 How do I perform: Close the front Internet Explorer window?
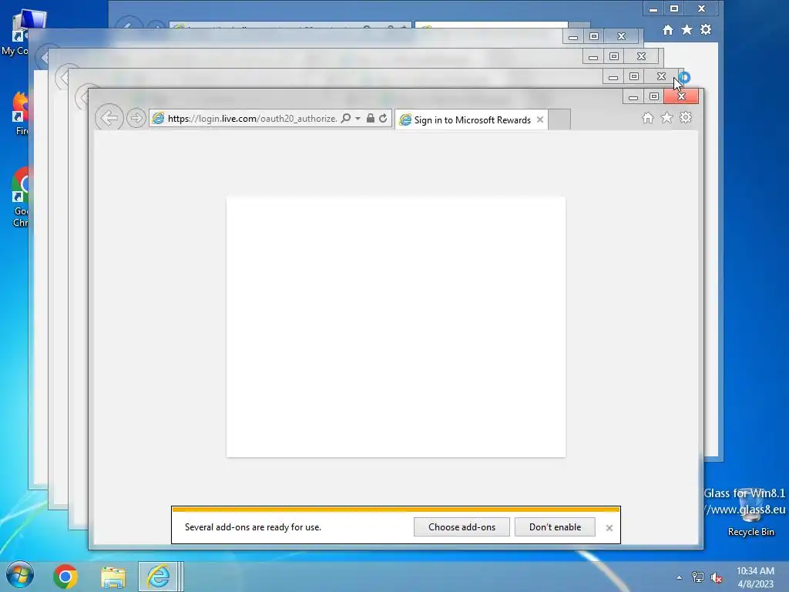pyautogui.click(x=681, y=96)
